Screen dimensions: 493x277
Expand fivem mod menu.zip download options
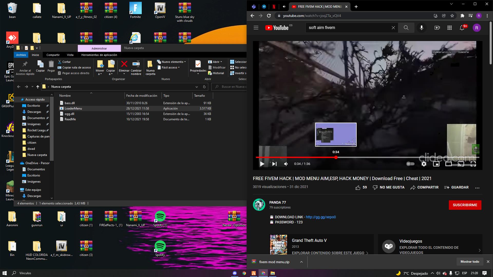[301, 262]
